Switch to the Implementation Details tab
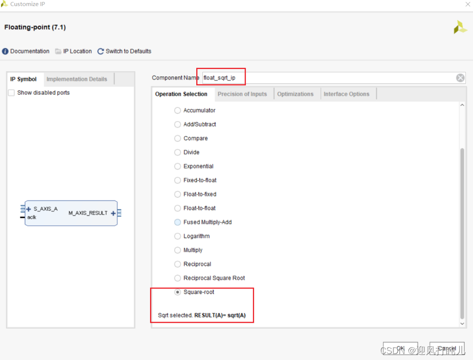Image resolution: width=473 pixels, height=360 pixels. pos(78,79)
